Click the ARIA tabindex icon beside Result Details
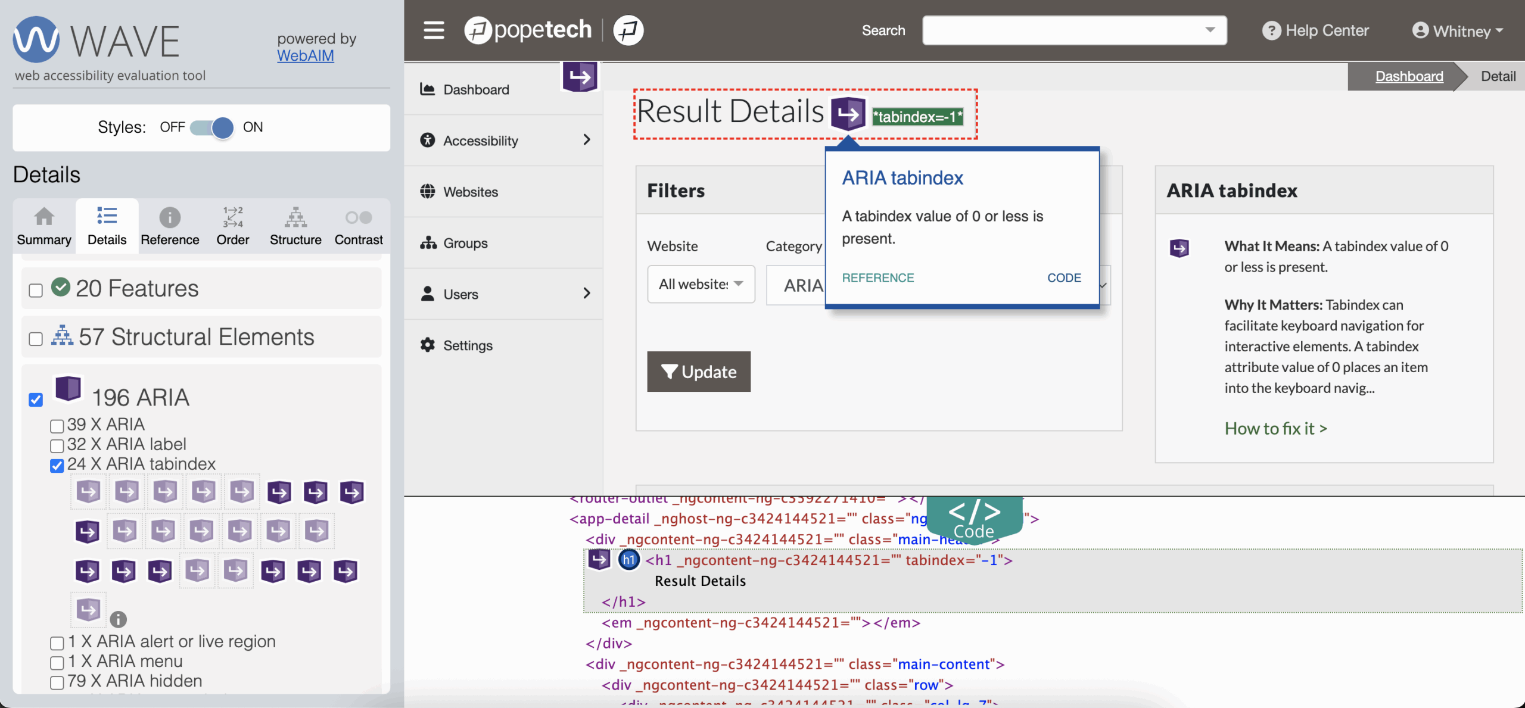 [848, 114]
